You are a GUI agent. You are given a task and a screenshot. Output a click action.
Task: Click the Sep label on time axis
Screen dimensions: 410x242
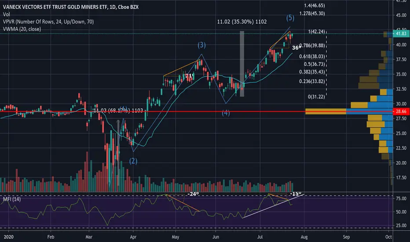point(346,237)
